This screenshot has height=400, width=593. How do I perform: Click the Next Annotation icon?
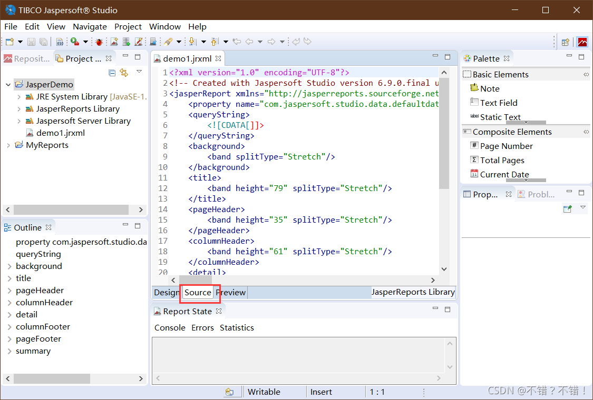point(193,42)
